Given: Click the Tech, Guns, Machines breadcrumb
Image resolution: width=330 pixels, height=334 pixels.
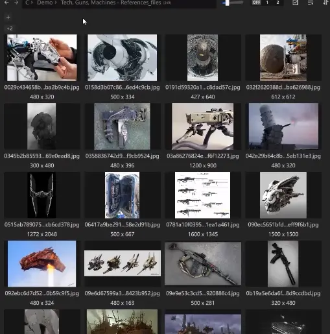Looking at the screenshot, I should click(x=111, y=3).
